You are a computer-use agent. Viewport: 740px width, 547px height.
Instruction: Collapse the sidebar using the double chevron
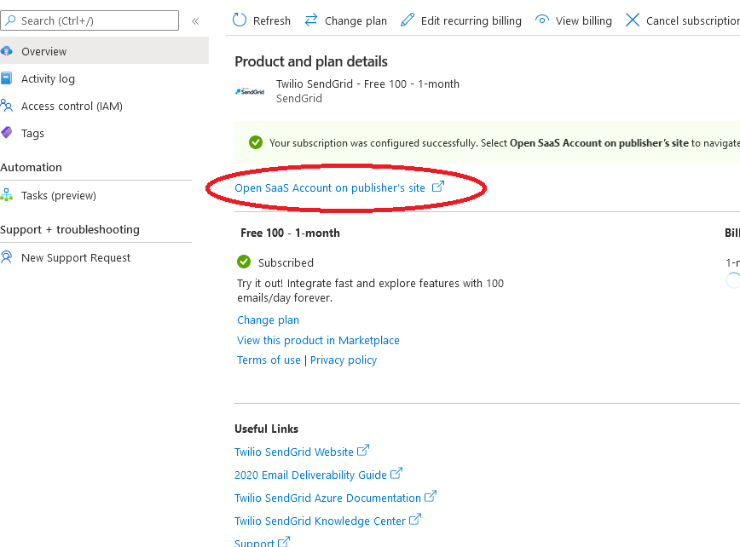195,20
